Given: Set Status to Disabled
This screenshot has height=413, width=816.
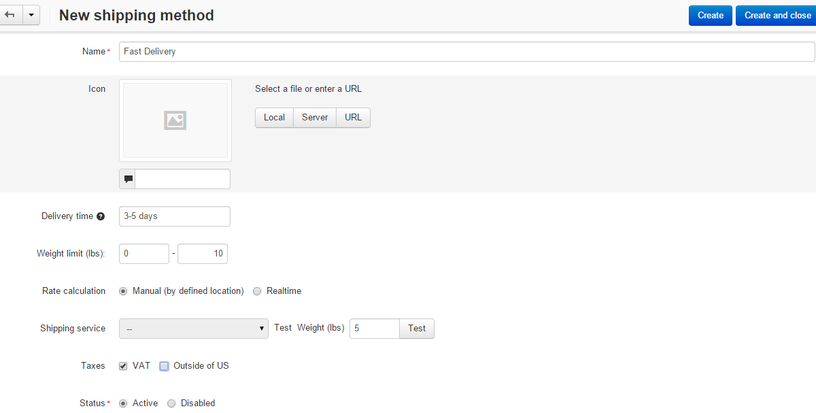Looking at the screenshot, I should tap(171, 403).
